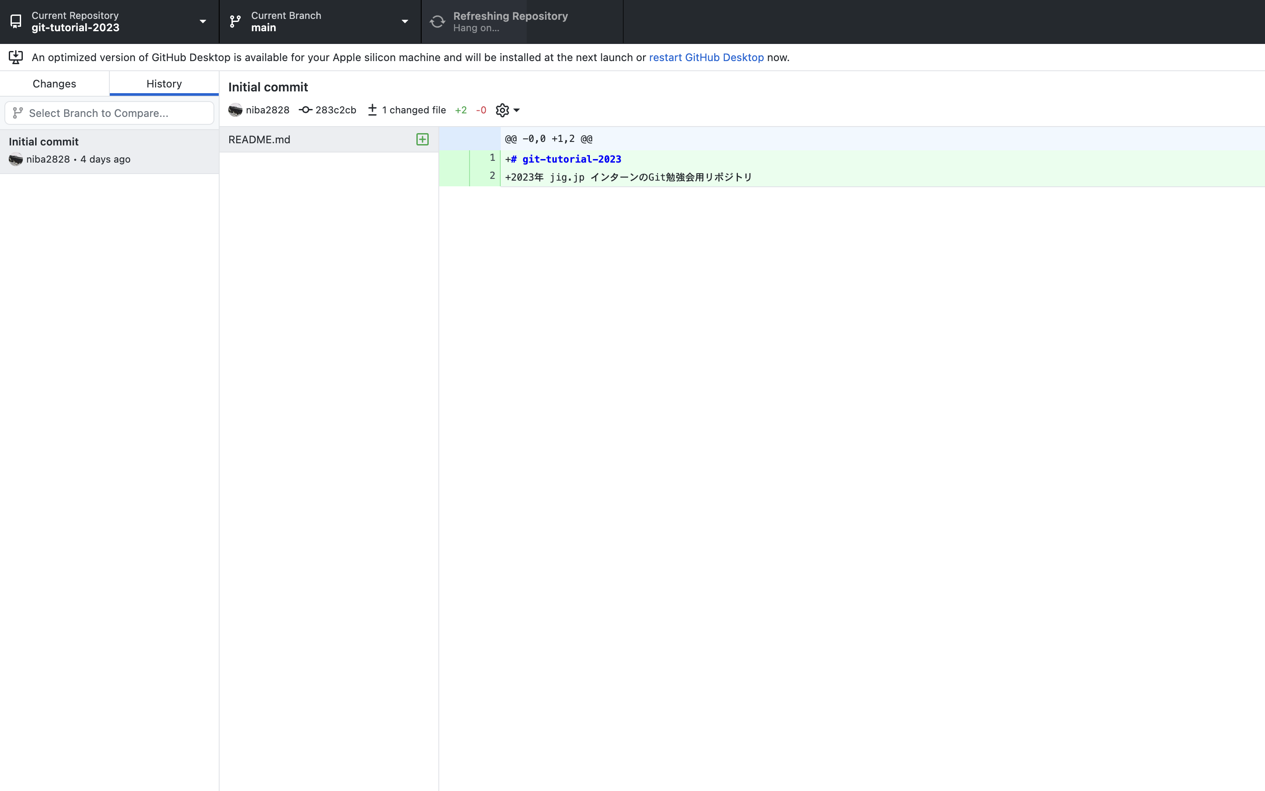Viewport: 1265px width, 791px height.
Task: Open the Current Branch dropdown
Action: (405, 22)
